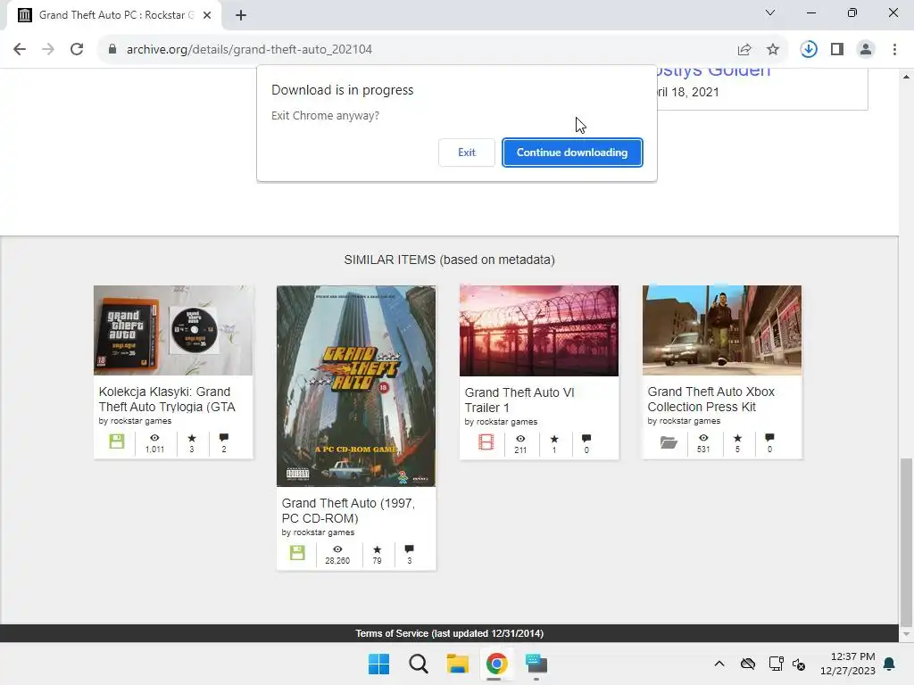Go back with the browser back arrow

coord(20,50)
